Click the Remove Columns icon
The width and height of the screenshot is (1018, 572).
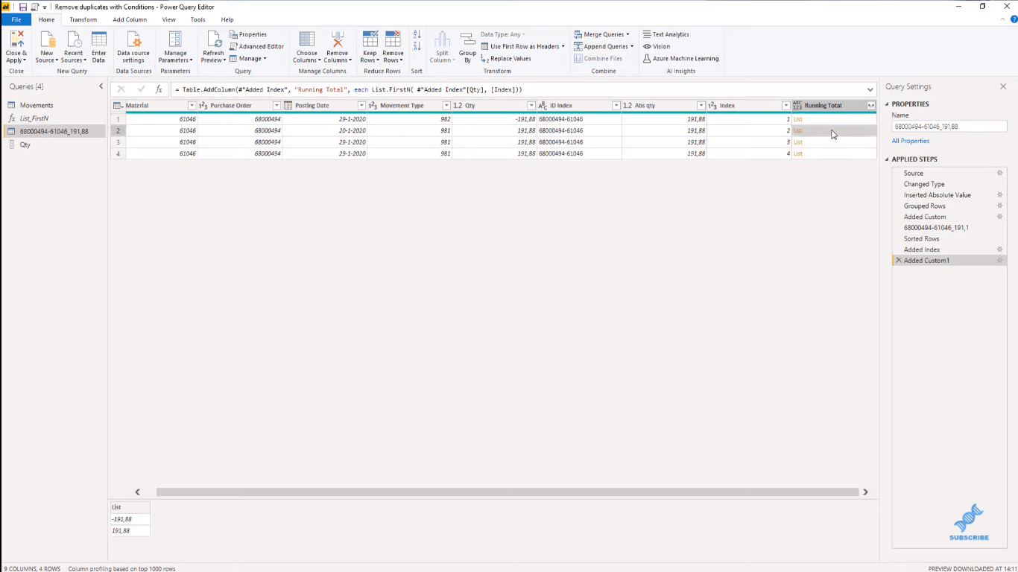coord(337,40)
